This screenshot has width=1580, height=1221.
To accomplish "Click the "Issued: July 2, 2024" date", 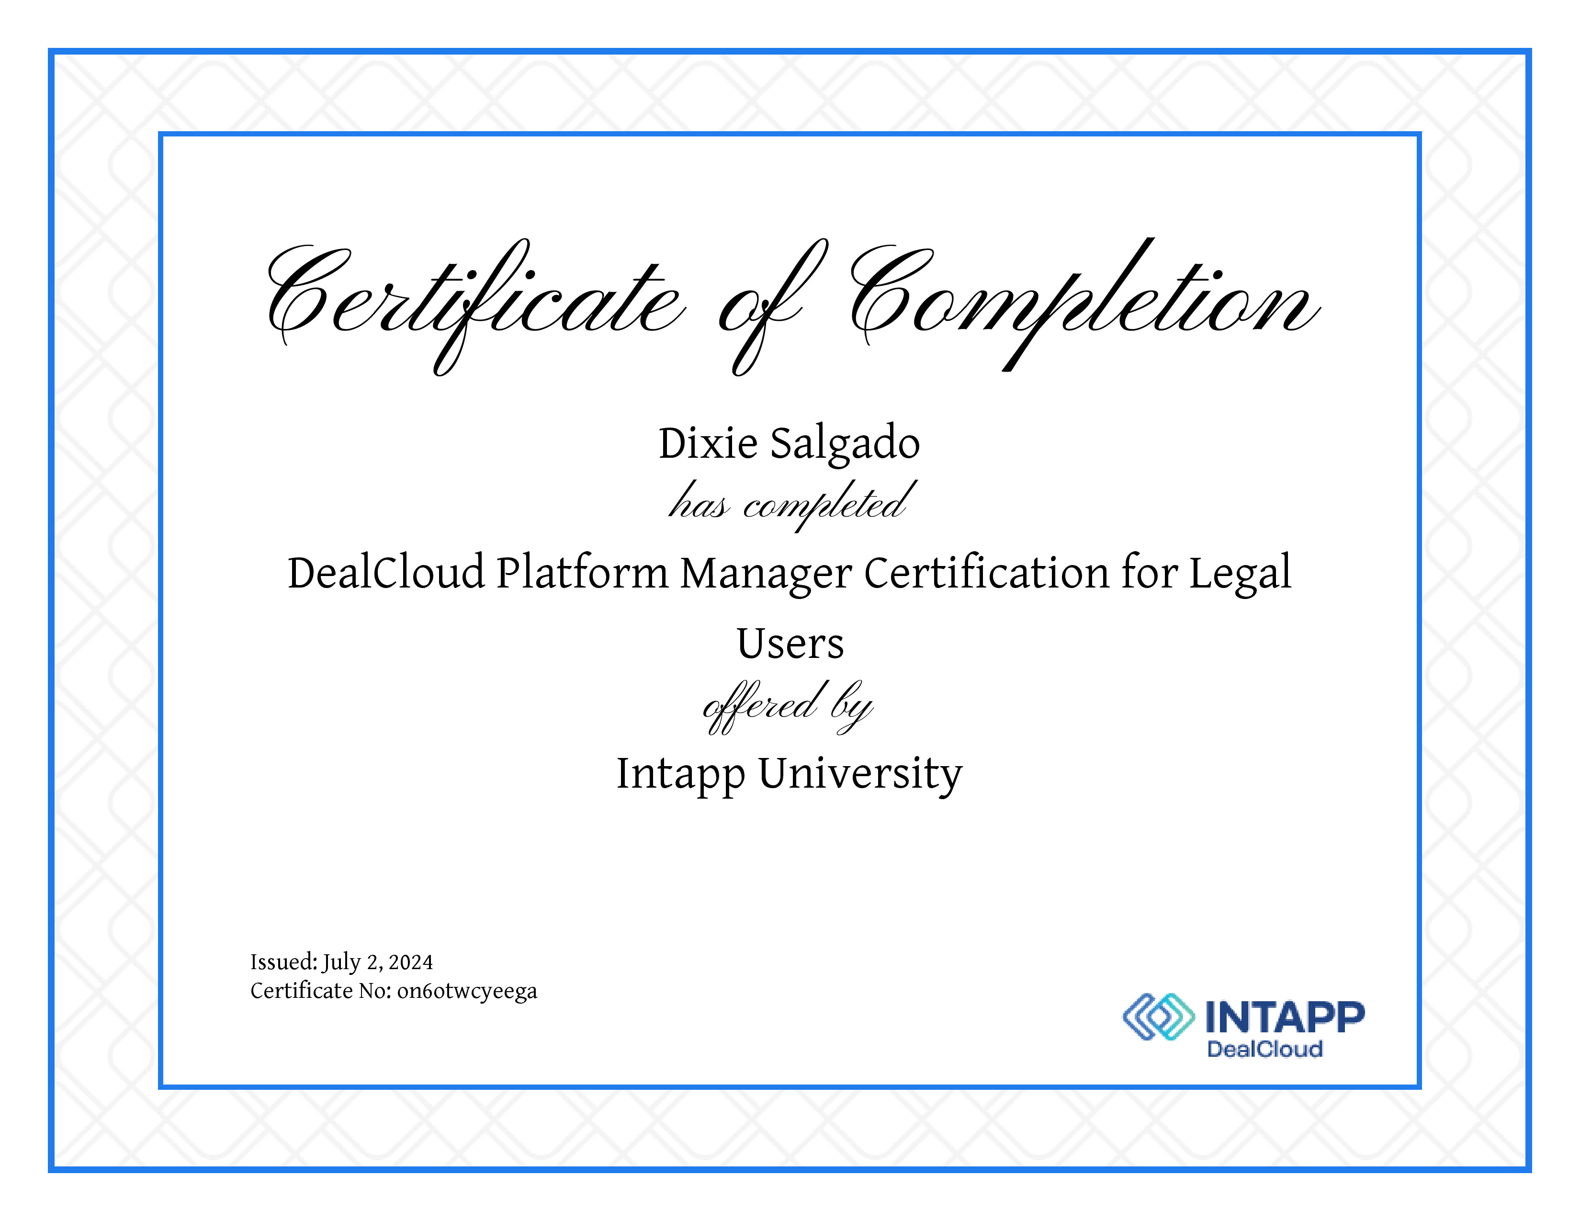I will coord(341,962).
